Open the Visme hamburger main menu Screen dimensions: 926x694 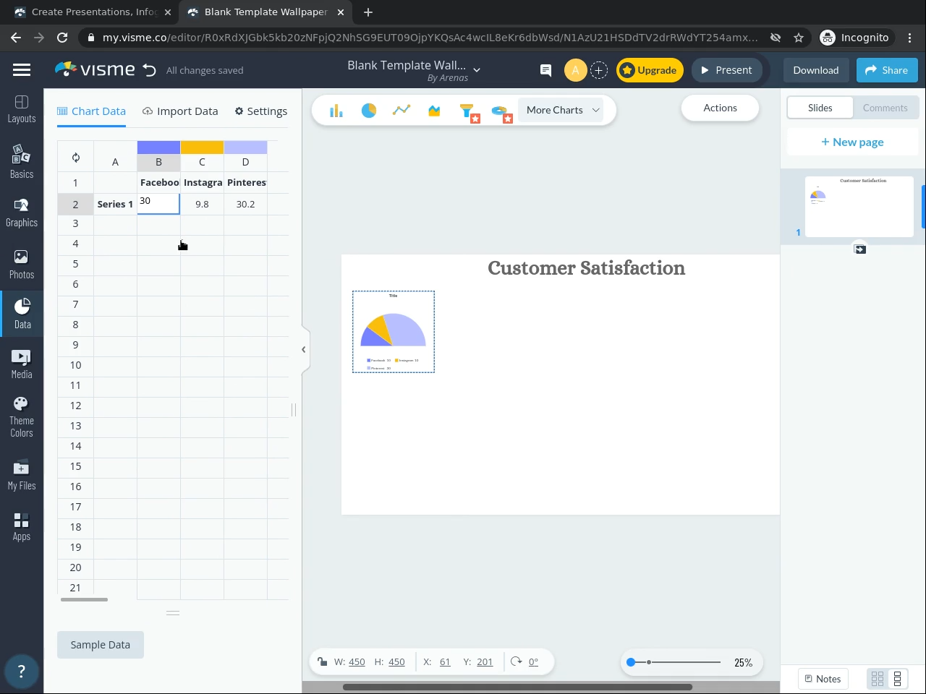tap(22, 70)
